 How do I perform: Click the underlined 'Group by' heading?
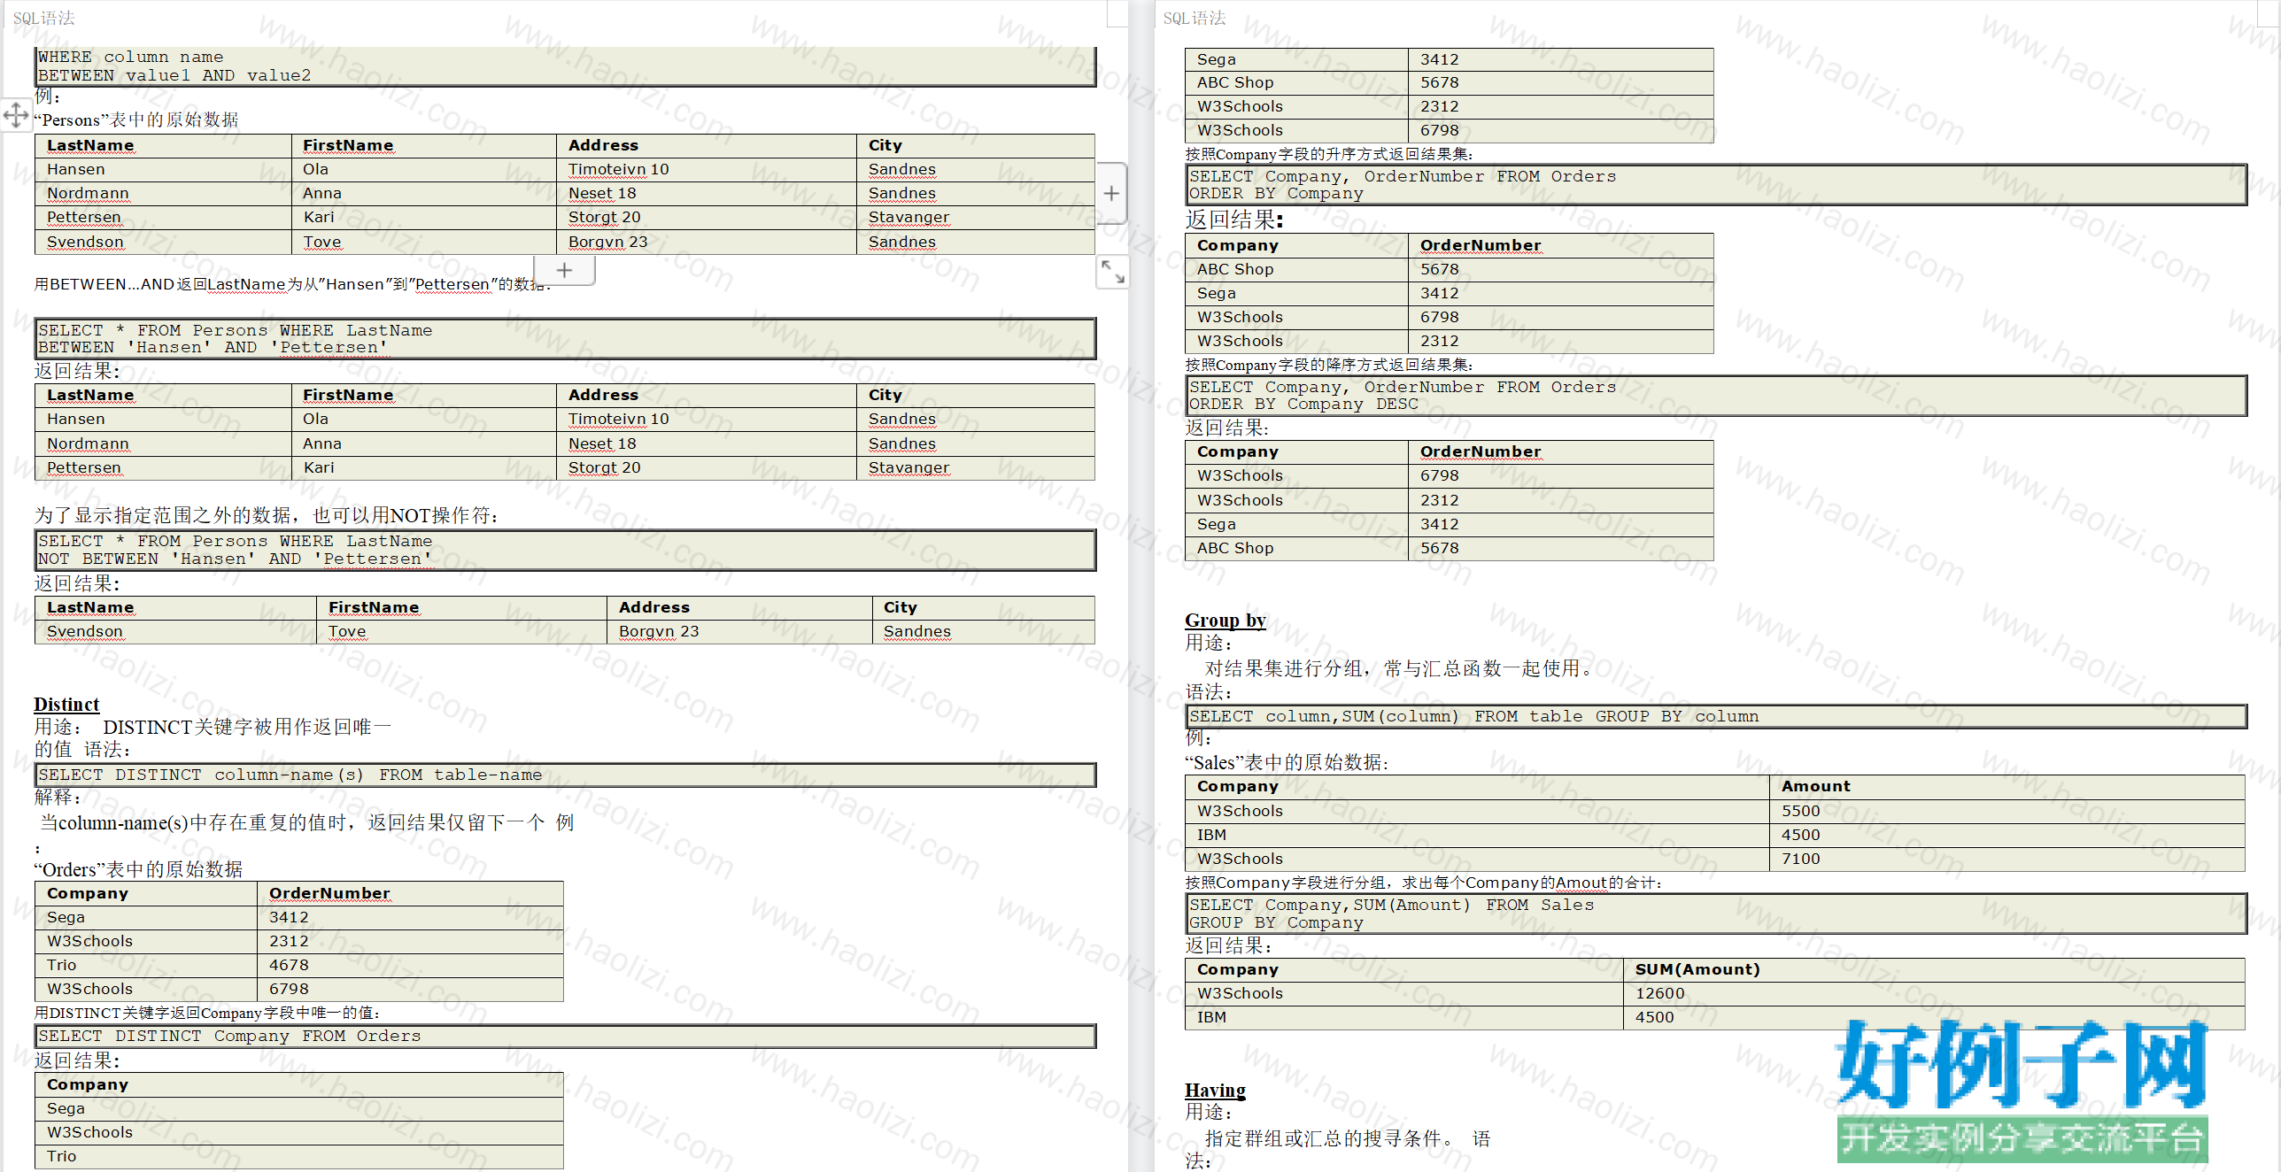point(1226,621)
